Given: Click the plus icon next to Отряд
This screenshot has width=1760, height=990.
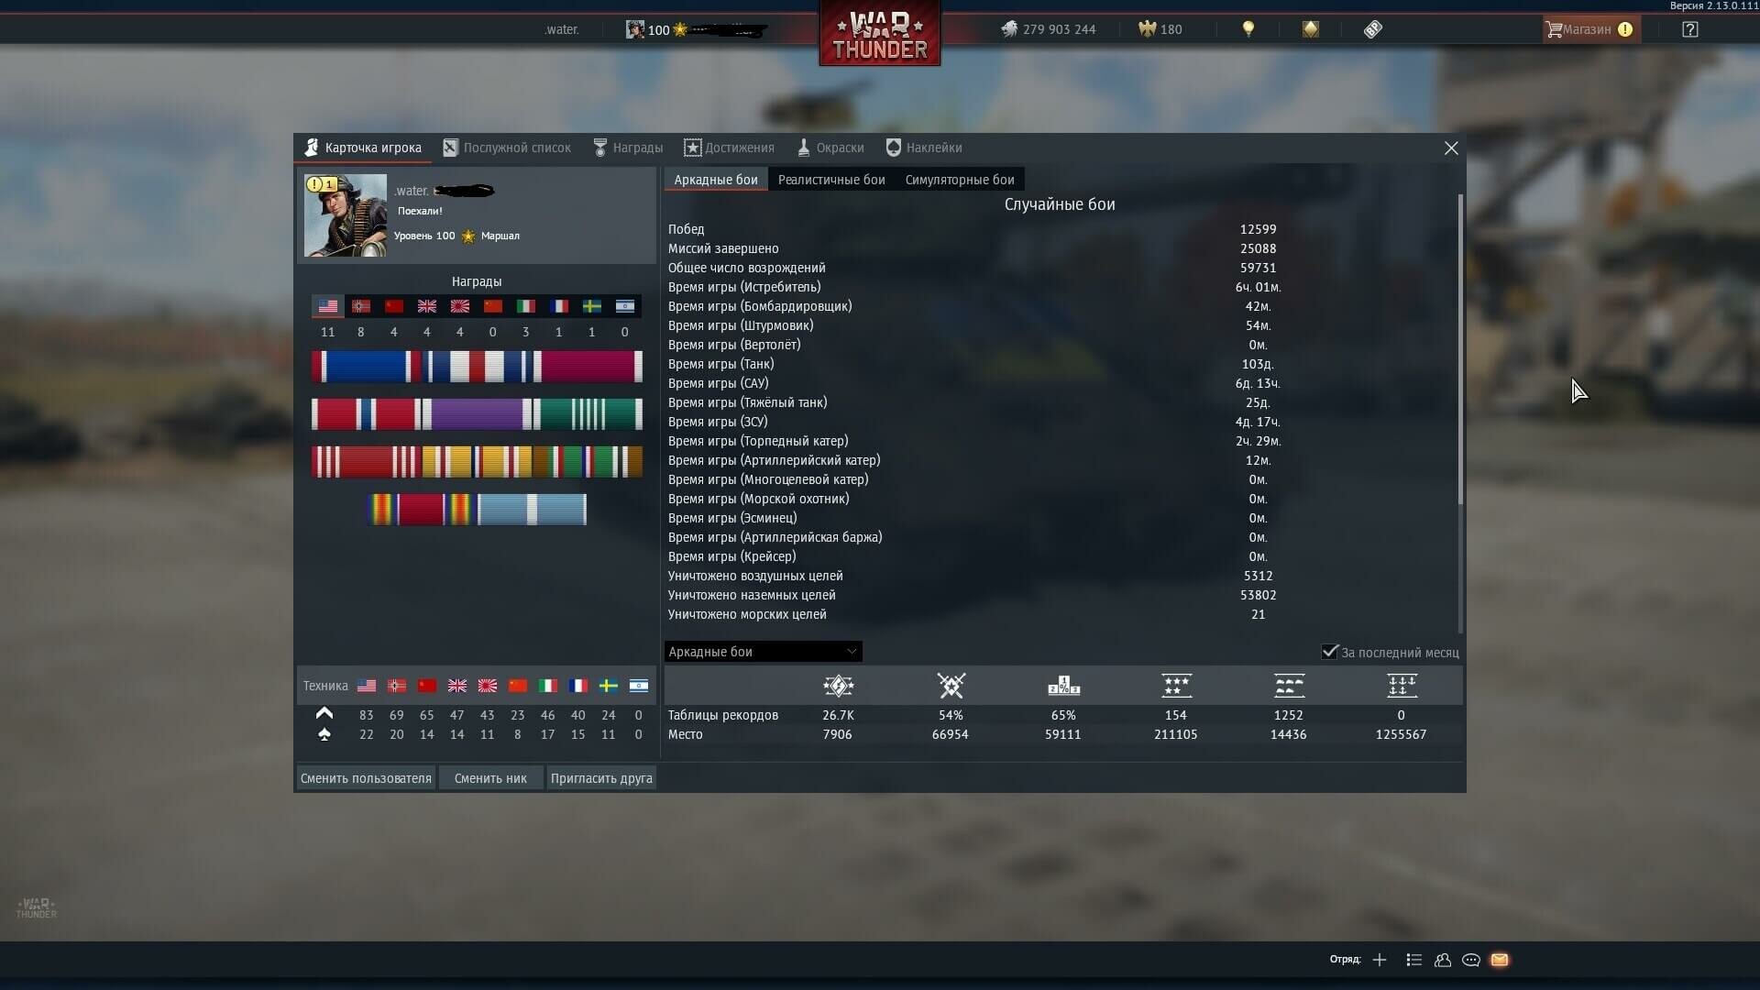Looking at the screenshot, I should coord(1380,960).
